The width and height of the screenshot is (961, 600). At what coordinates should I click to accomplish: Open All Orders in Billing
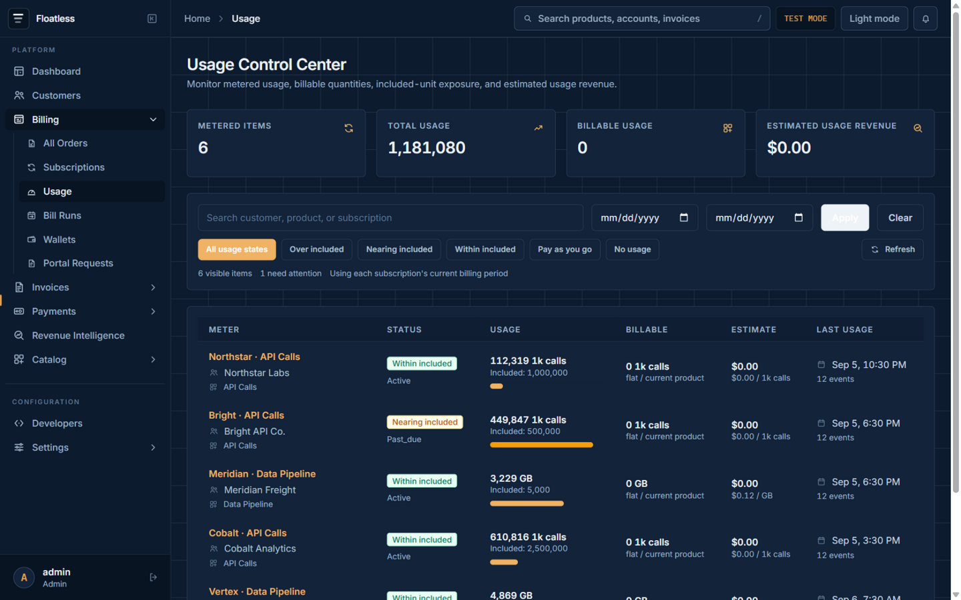[92, 143]
